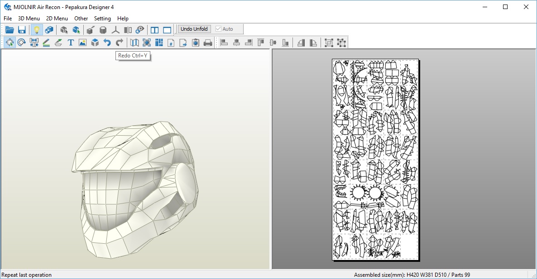Open the 2D Menu
Screen dimensions: 537x279
(57, 19)
